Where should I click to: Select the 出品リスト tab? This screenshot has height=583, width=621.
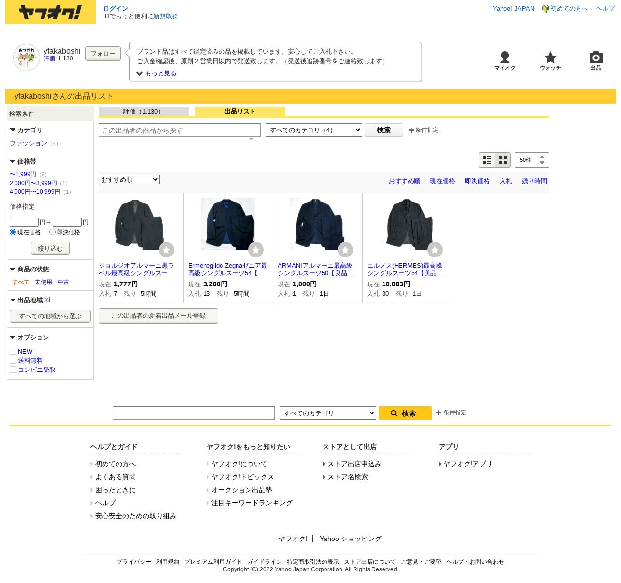(x=240, y=112)
